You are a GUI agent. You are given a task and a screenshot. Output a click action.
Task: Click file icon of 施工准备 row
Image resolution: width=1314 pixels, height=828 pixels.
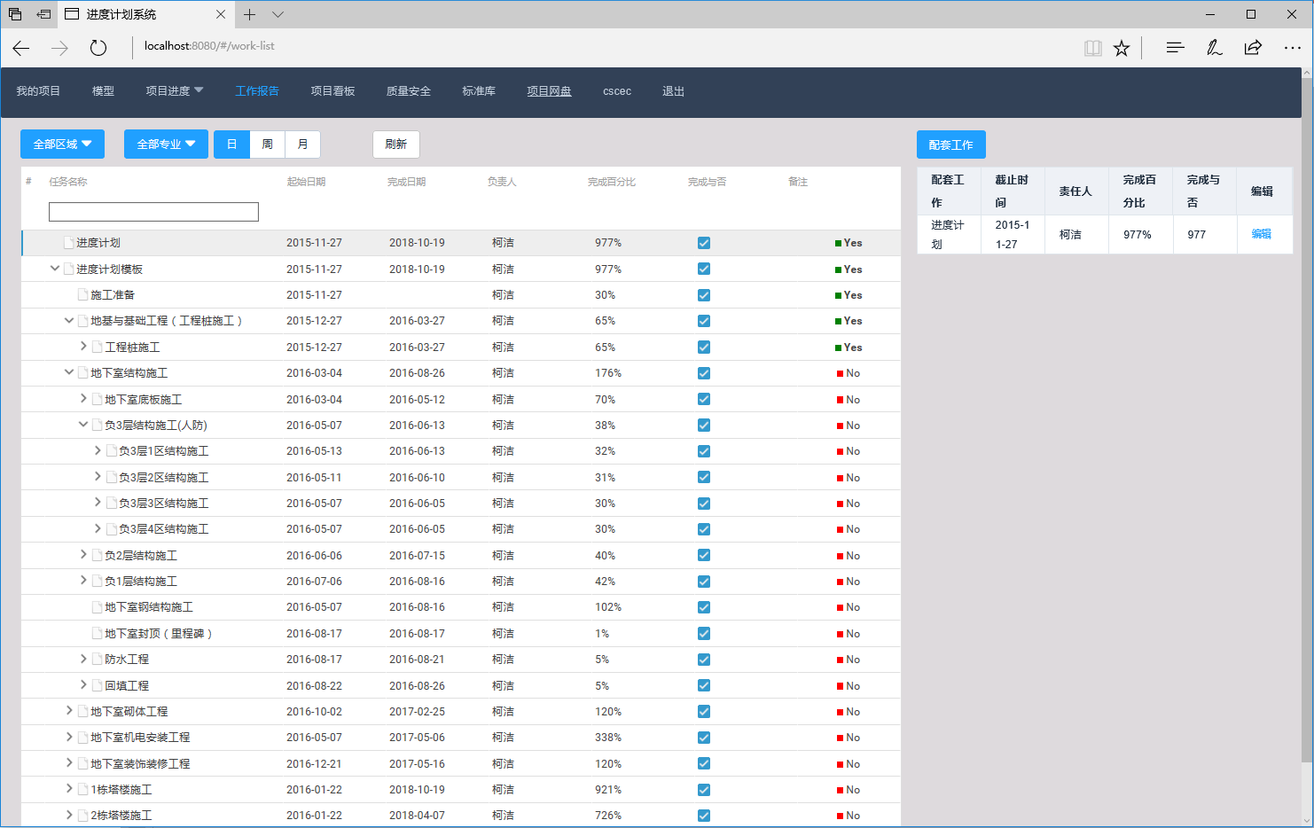pyautogui.click(x=82, y=294)
